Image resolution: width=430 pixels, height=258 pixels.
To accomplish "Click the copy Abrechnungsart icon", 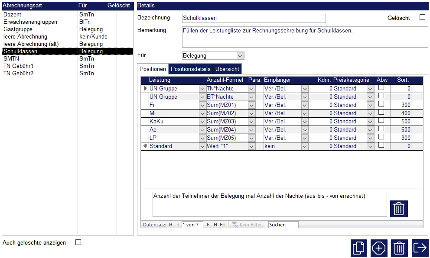I will [358, 248].
